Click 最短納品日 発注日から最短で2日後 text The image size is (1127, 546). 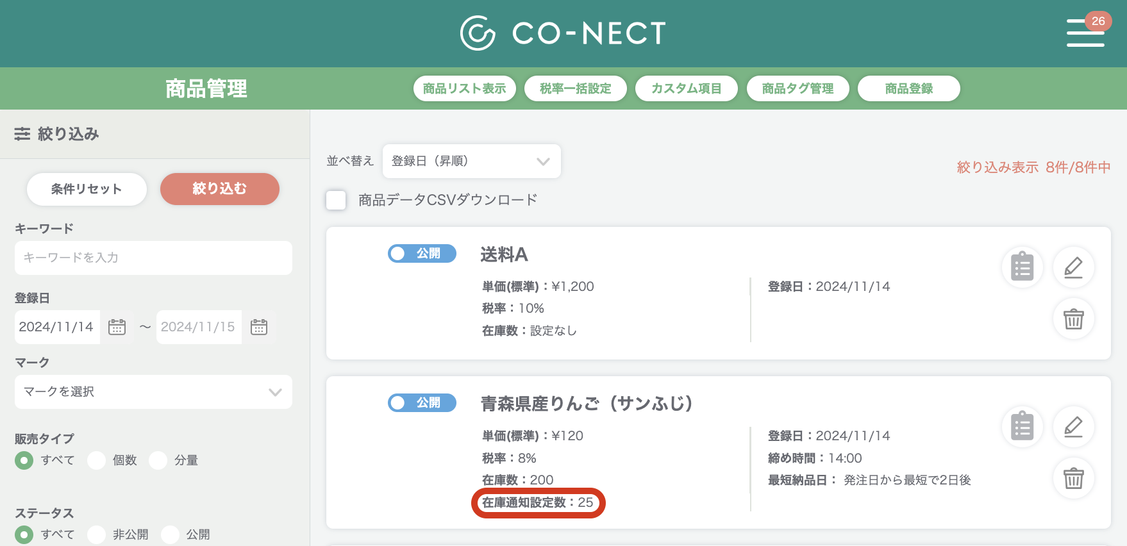point(869,480)
